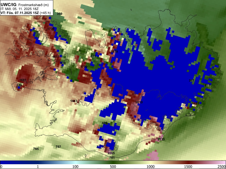226x169 pixels.
Task: Click the 0 tick on the color scale
Action: pyautogui.click(x=1, y=167)
